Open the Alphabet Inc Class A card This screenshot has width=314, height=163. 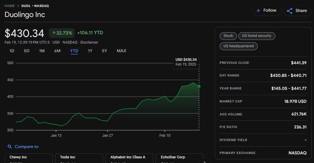129,158
